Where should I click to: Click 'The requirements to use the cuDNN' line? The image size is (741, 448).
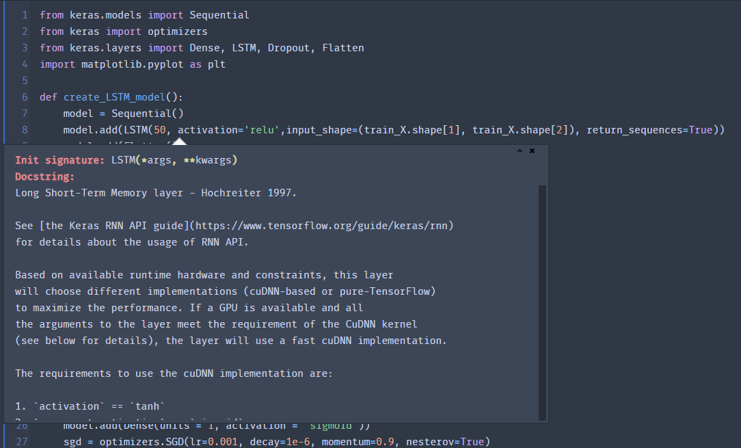tap(174, 373)
